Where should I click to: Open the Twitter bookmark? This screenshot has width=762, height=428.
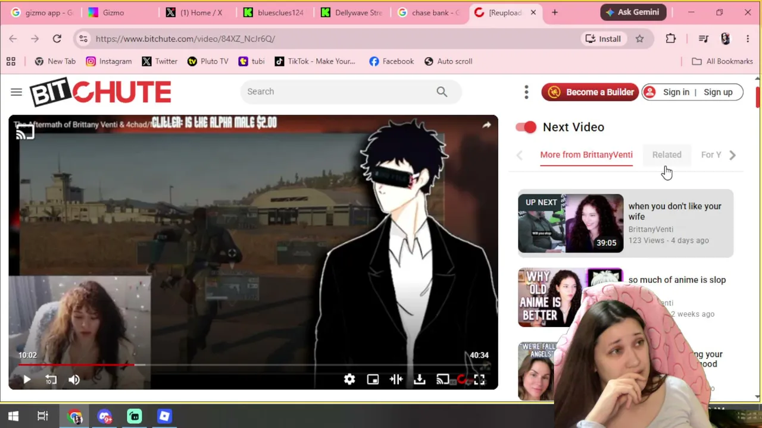pyautogui.click(x=160, y=61)
